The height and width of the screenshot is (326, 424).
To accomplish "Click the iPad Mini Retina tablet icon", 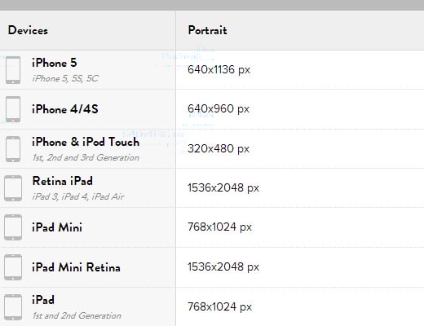I will click(13, 267).
